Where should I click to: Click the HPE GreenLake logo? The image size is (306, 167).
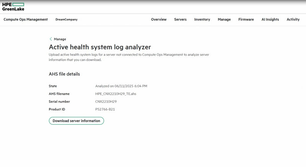point(13,6)
